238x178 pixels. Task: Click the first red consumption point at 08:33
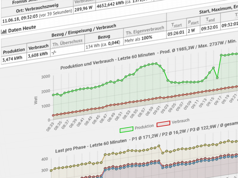coord(53,115)
